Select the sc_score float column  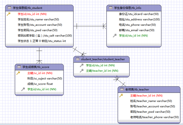(40, 84)
